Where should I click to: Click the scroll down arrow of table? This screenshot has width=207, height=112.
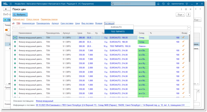pos(189,96)
